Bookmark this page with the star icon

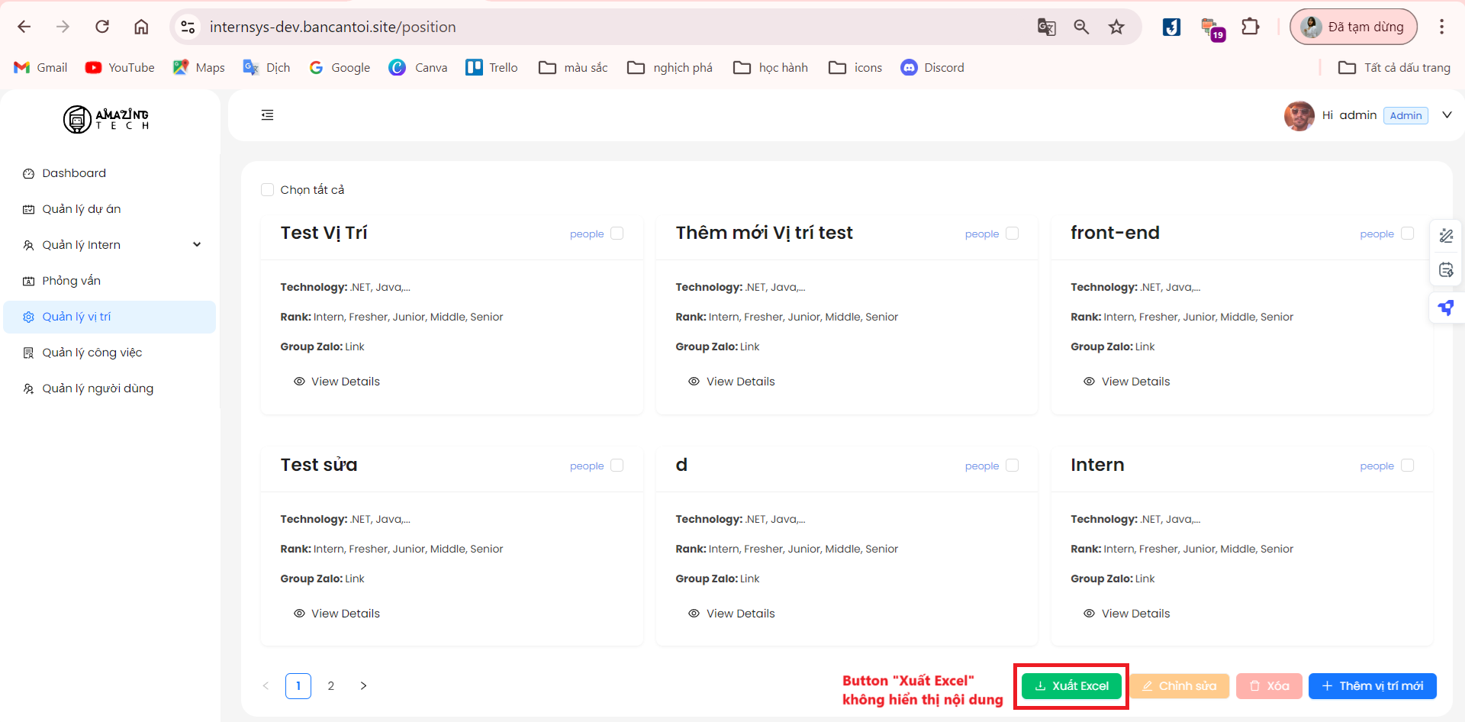[x=1116, y=27]
